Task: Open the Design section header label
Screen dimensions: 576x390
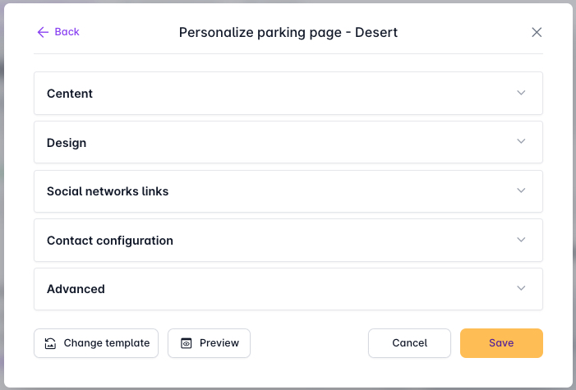Action: pyautogui.click(x=67, y=143)
